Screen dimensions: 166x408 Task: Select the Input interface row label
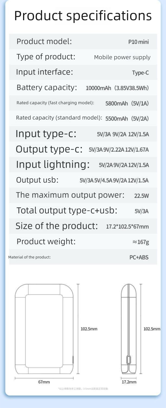point(44,72)
